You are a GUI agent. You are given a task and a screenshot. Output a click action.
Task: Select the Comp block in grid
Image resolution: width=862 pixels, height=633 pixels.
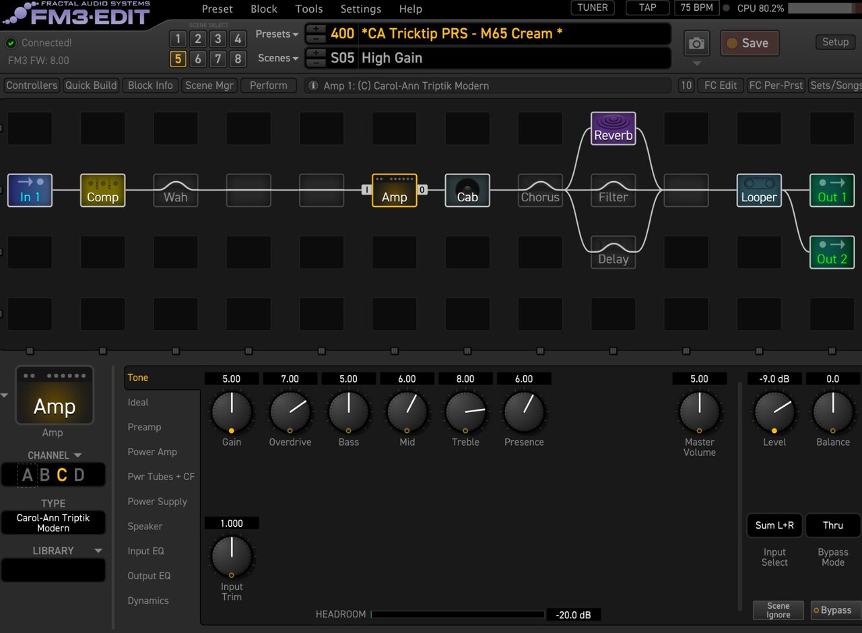tap(103, 190)
